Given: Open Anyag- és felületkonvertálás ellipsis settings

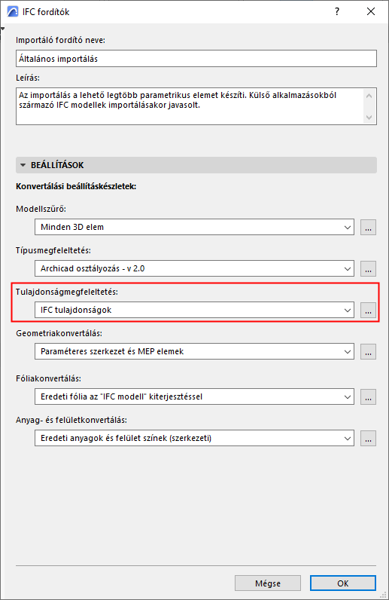Looking at the screenshot, I should click(368, 439).
